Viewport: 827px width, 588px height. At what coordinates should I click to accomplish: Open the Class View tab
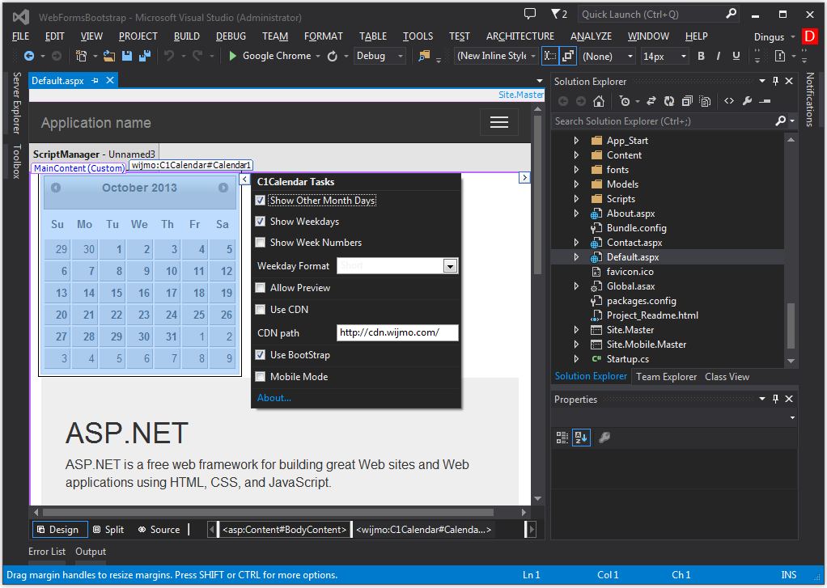point(727,377)
